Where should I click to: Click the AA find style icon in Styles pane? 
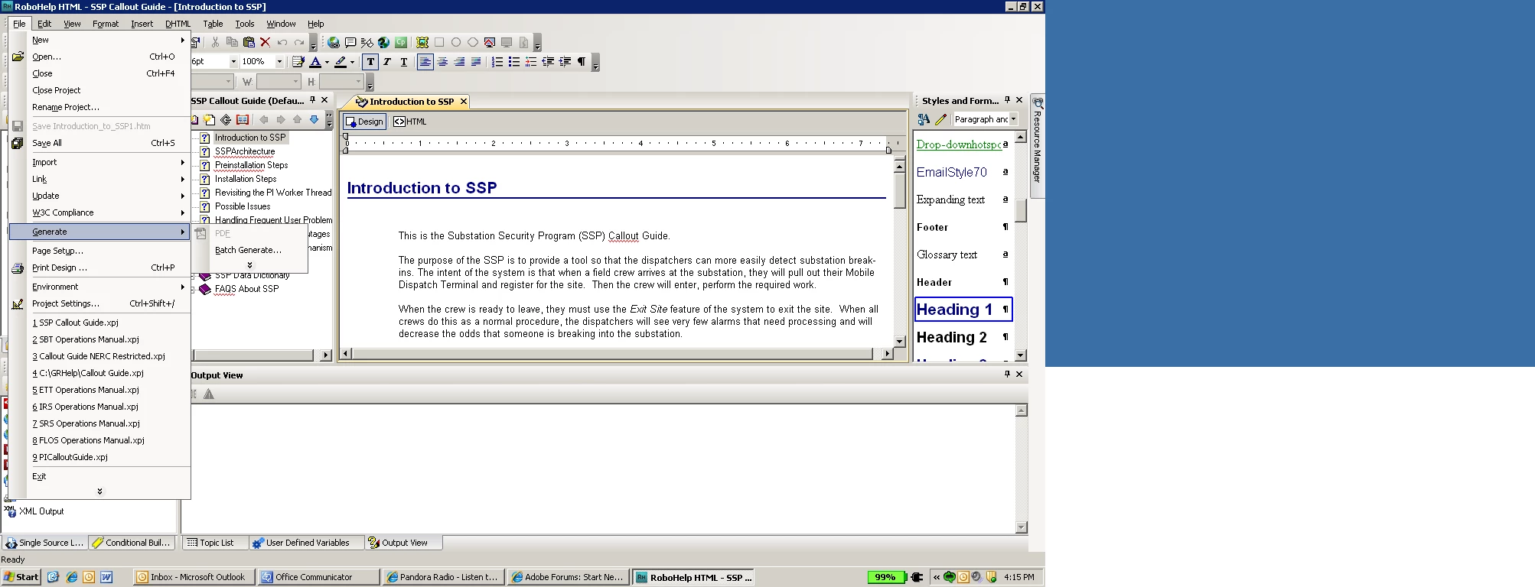click(924, 119)
